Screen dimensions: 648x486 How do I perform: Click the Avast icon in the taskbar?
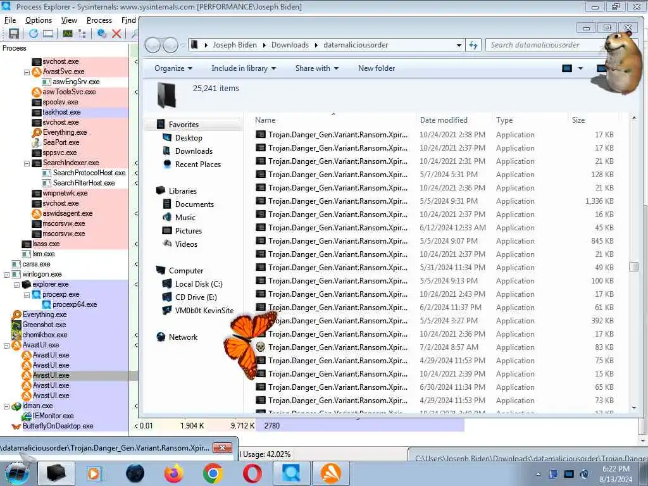click(x=330, y=473)
